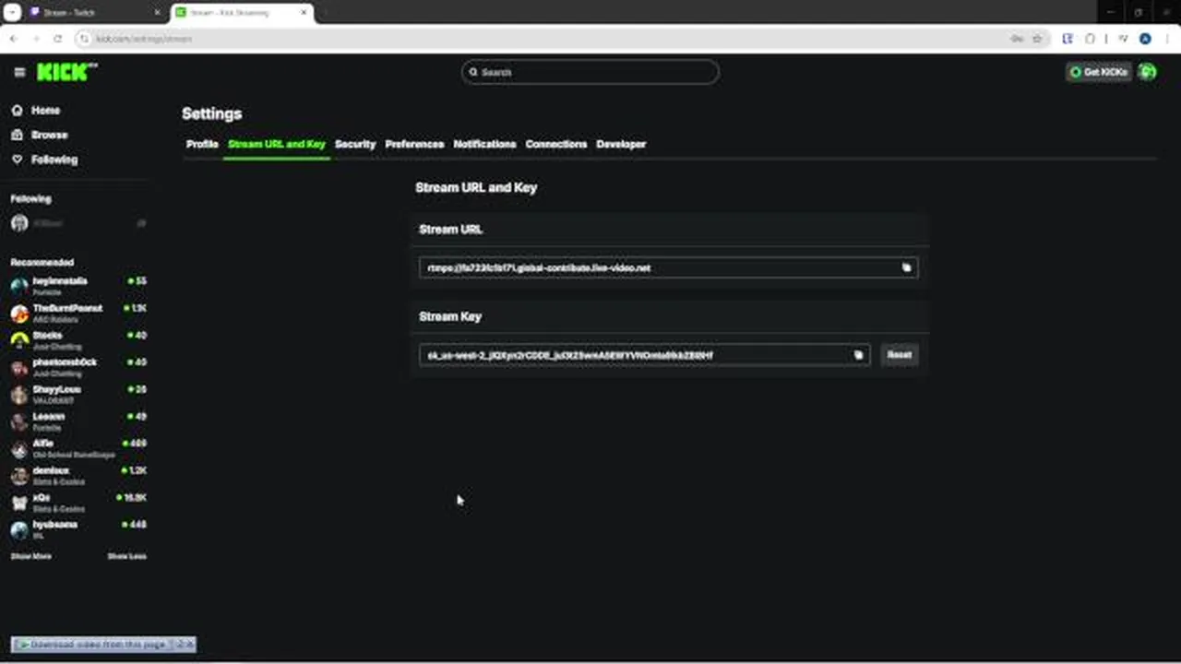Click the Search field
The width and height of the screenshot is (1181, 664).
[590, 72]
